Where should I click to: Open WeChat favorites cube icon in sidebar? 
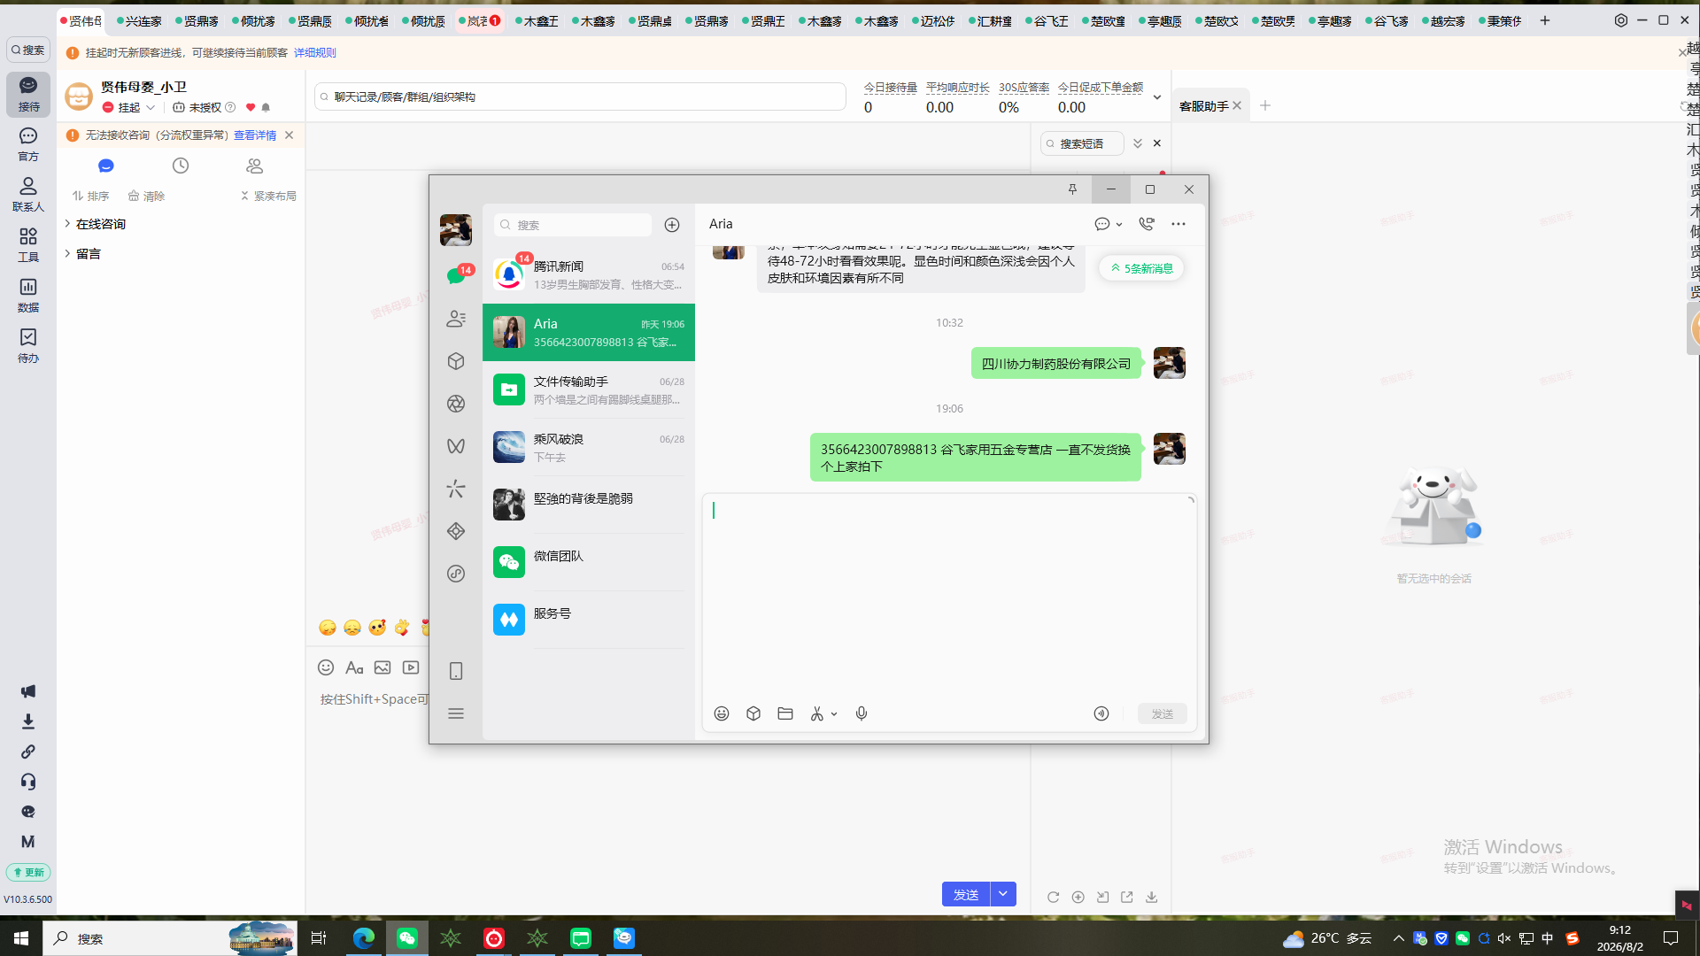[x=456, y=361]
